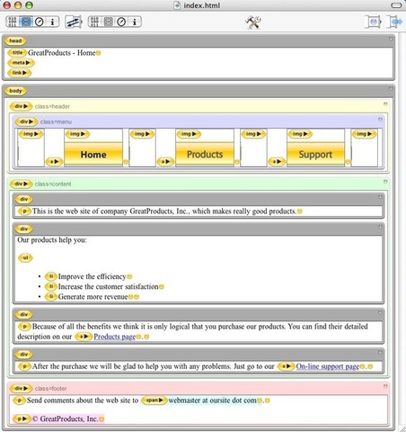Click the Products menu image

pos(205,155)
